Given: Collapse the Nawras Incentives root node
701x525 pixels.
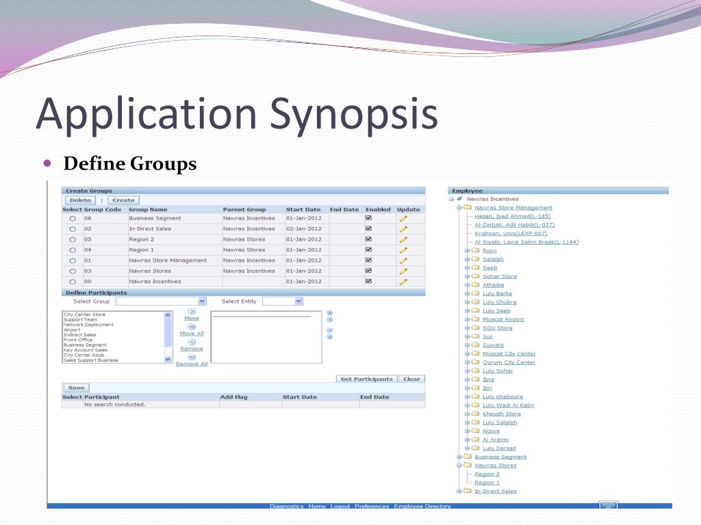Looking at the screenshot, I should click(x=452, y=199).
